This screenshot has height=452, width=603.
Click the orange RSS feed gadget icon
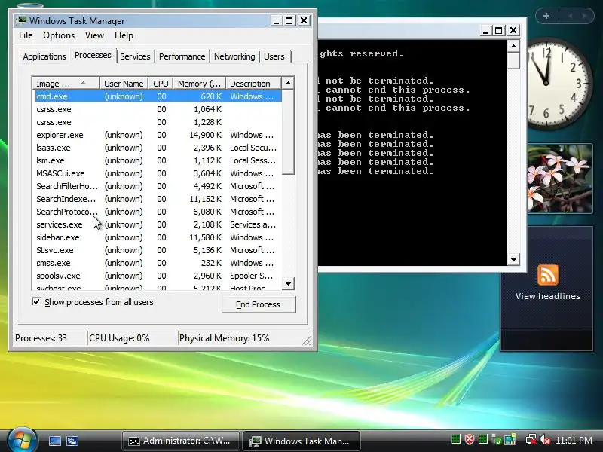tap(548, 274)
